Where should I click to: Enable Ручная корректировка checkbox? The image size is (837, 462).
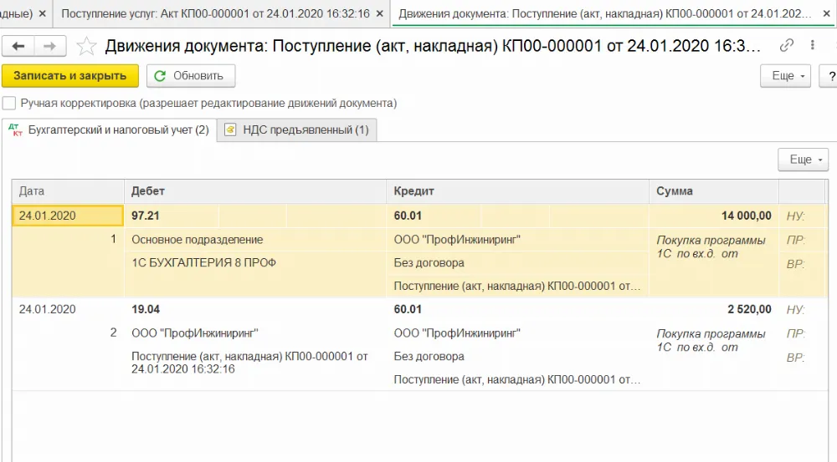click(9, 103)
